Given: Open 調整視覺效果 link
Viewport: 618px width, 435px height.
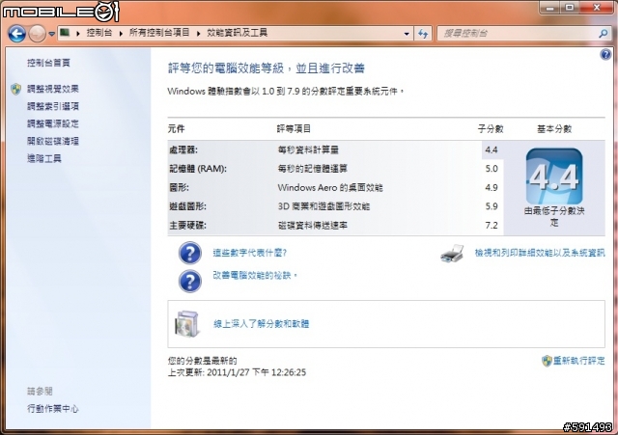Looking at the screenshot, I should [53, 89].
